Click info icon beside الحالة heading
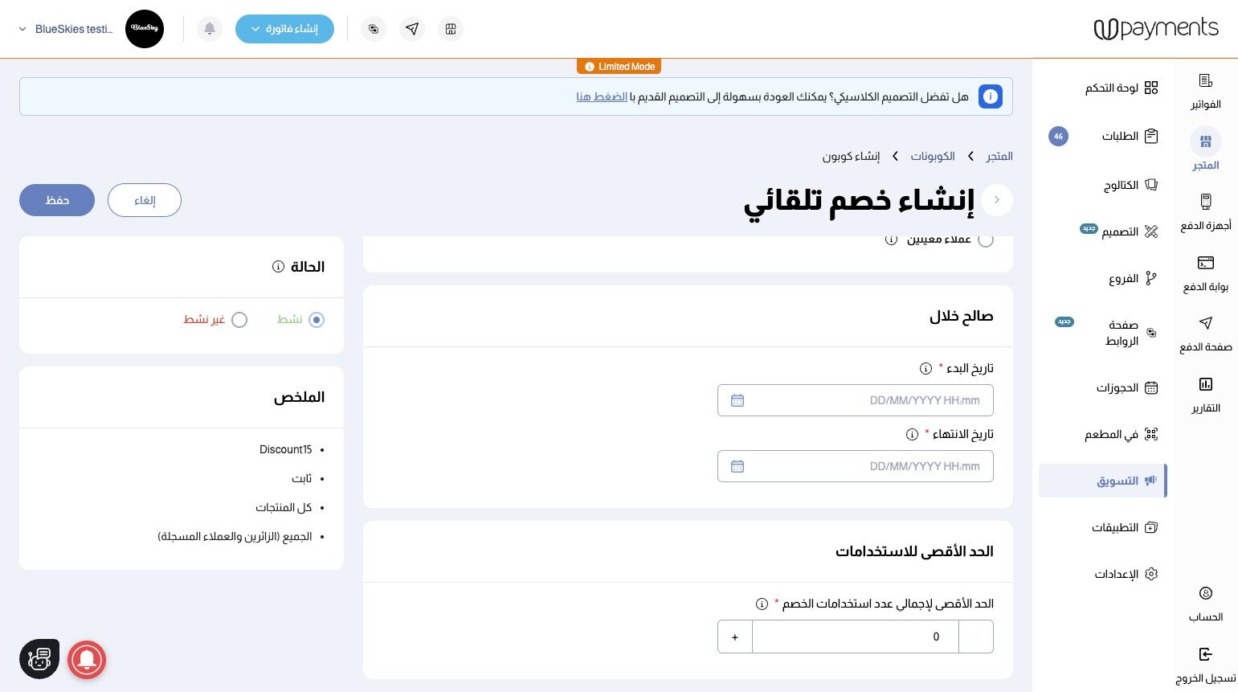This screenshot has width=1238, height=692. click(278, 267)
